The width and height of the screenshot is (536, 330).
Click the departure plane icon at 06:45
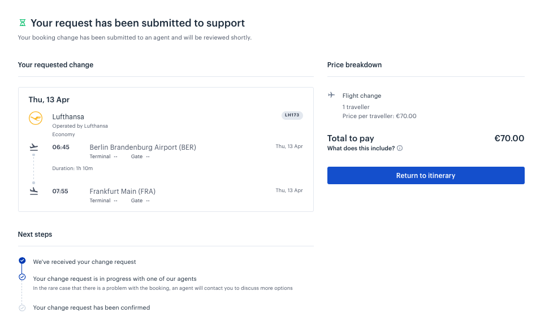[34, 147]
